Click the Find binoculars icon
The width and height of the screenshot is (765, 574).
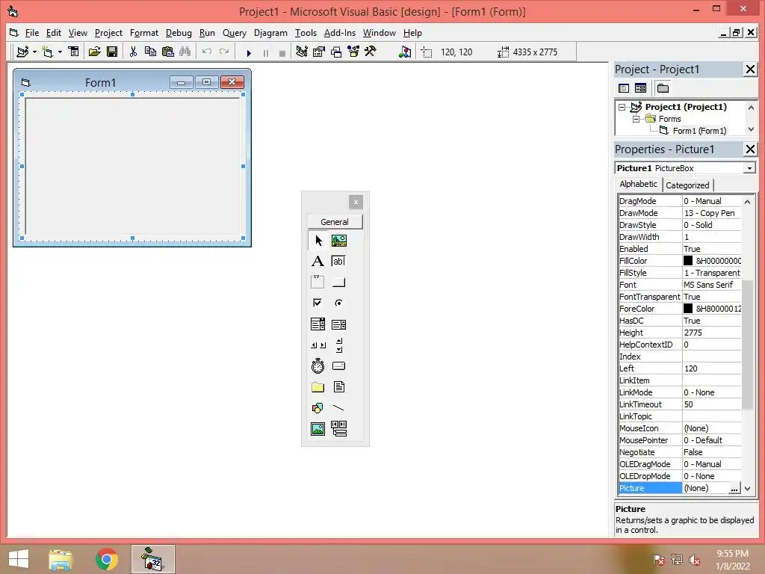pyautogui.click(x=185, y=52)
